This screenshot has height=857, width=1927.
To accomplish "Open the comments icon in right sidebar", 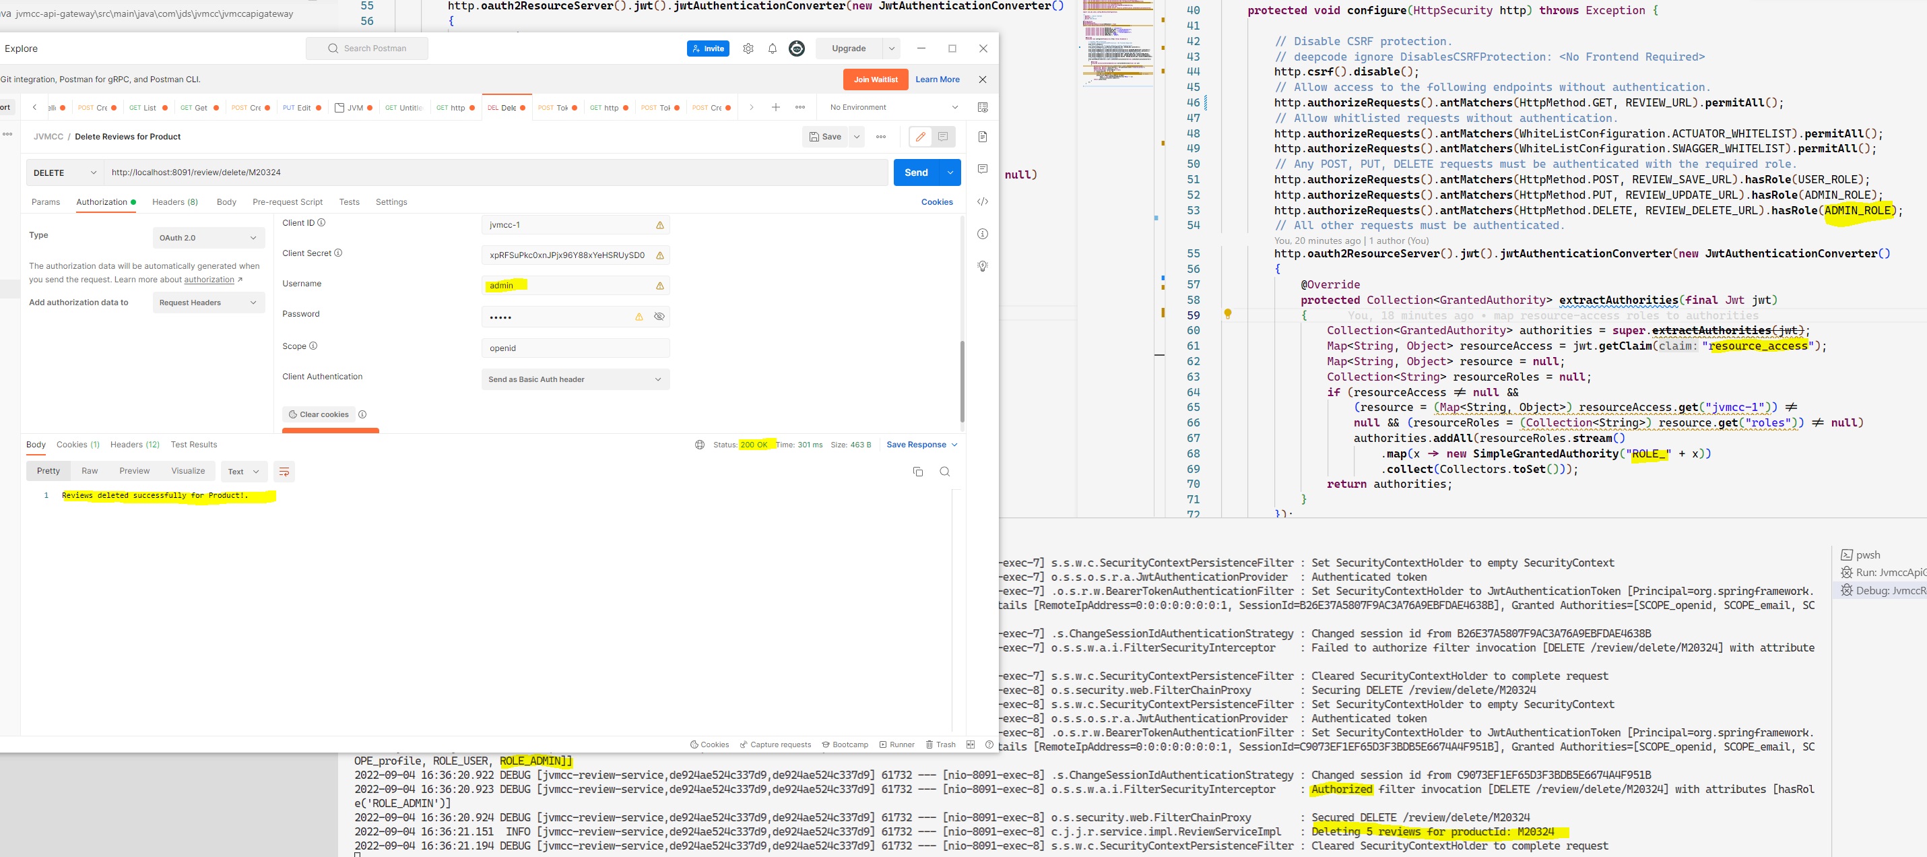I will (982, 169).
